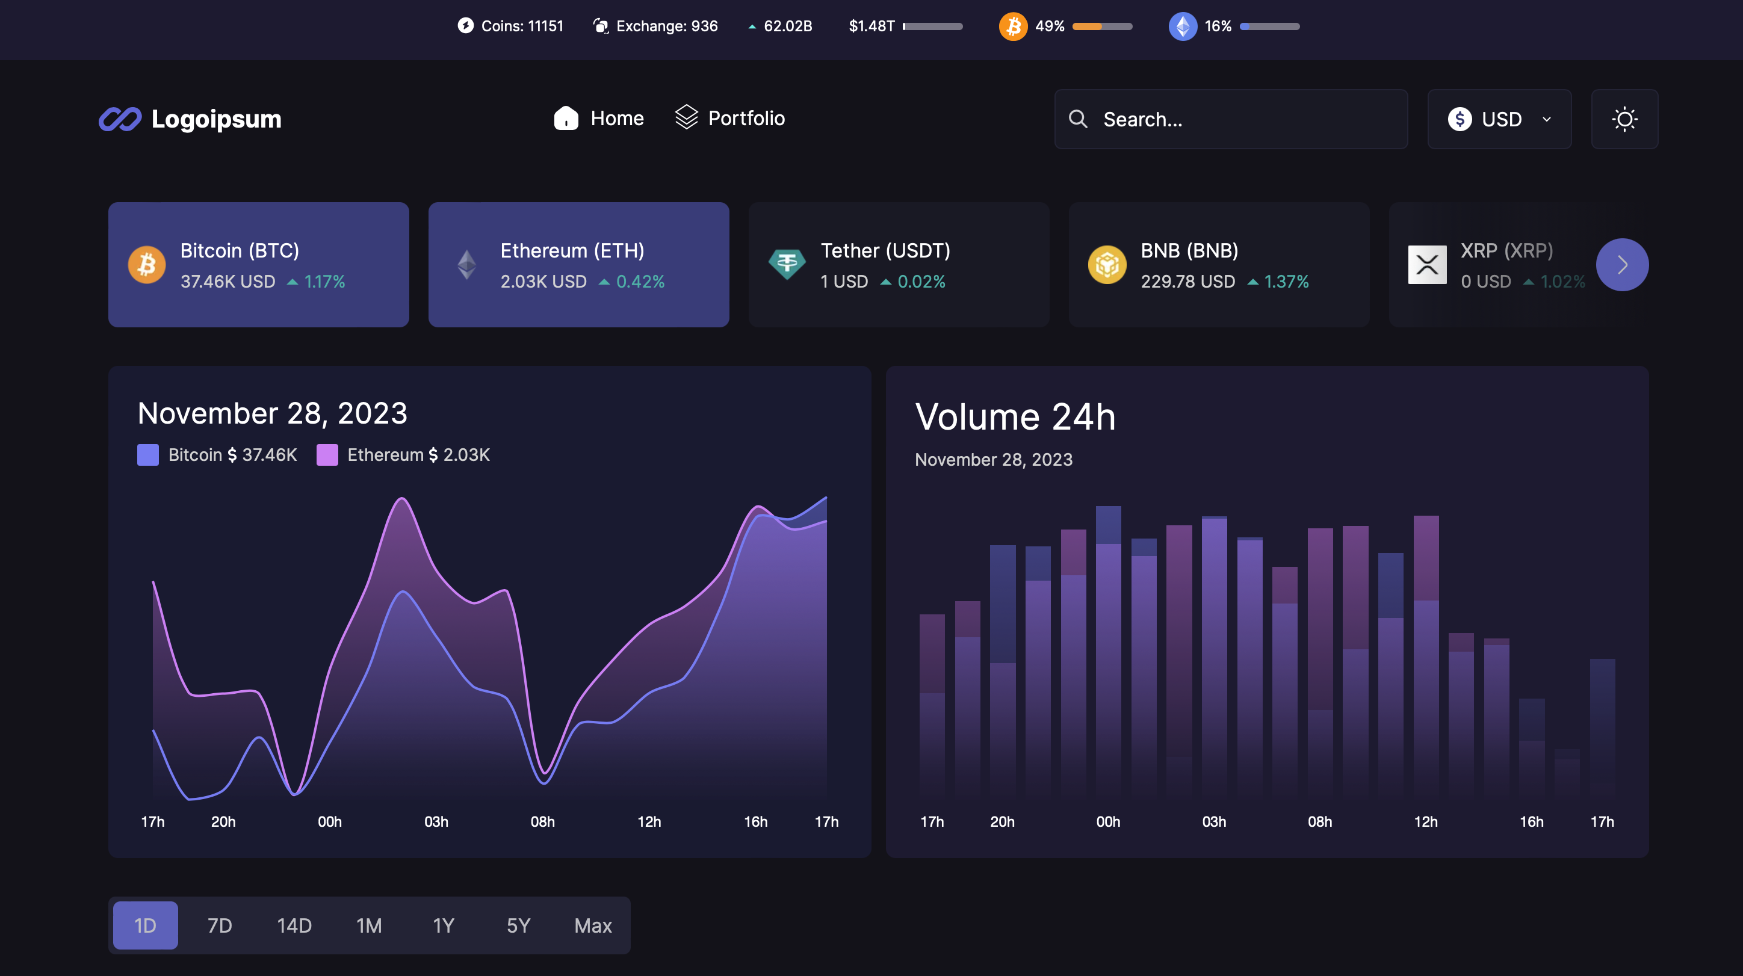Click the Ethereum dominance progress bar

tap(1269, 26)
